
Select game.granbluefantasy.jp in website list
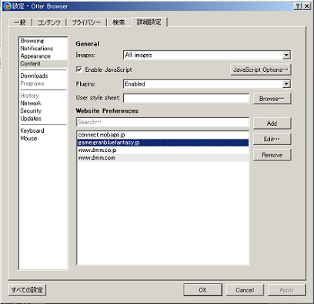point(163,143)
